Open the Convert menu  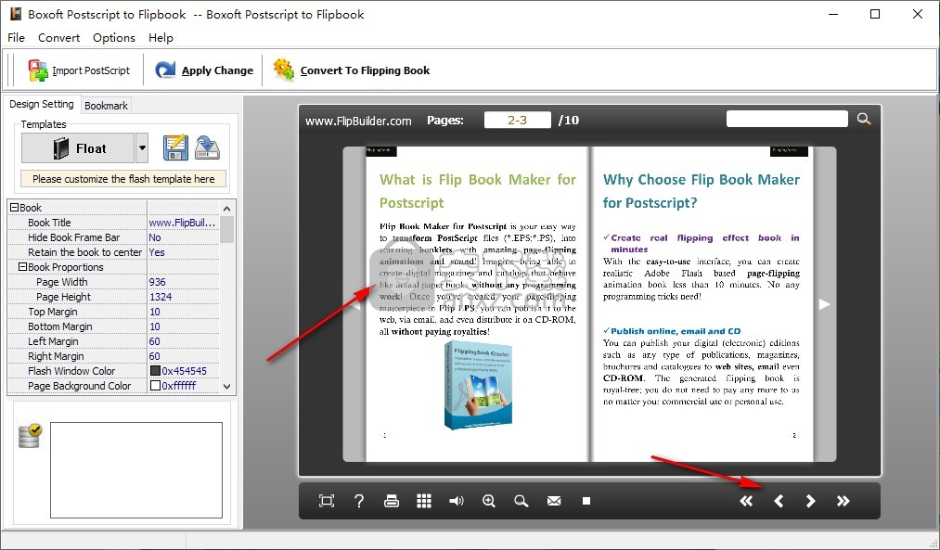58,38
